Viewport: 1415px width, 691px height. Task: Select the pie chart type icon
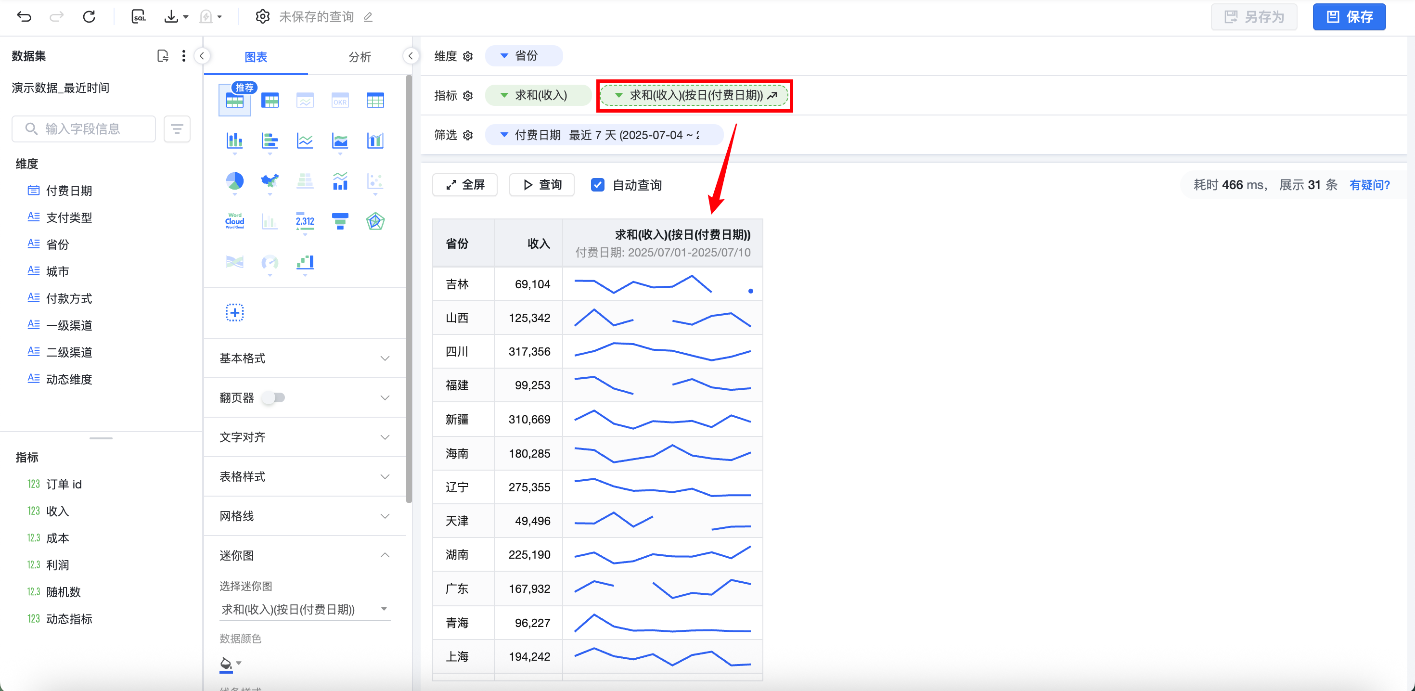[234, 181]
